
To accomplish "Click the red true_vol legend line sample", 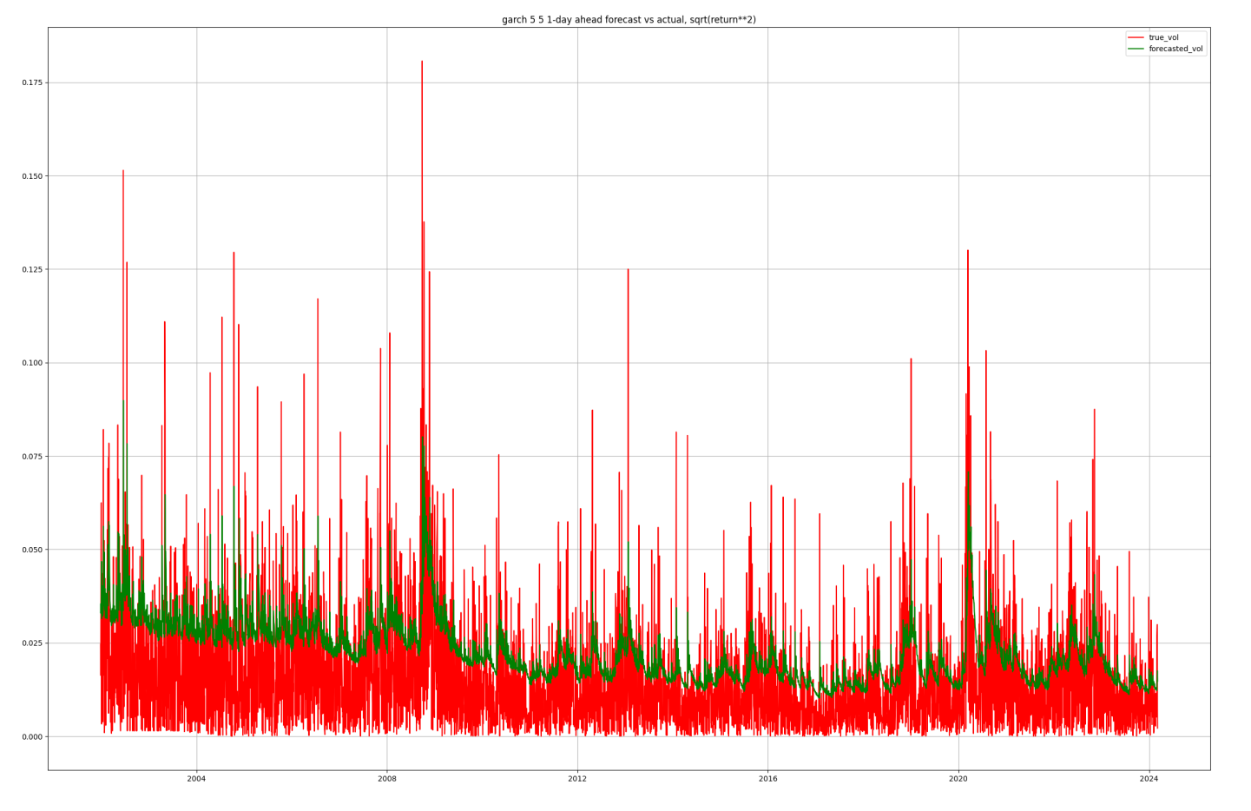I will (x=1136, y=38).
